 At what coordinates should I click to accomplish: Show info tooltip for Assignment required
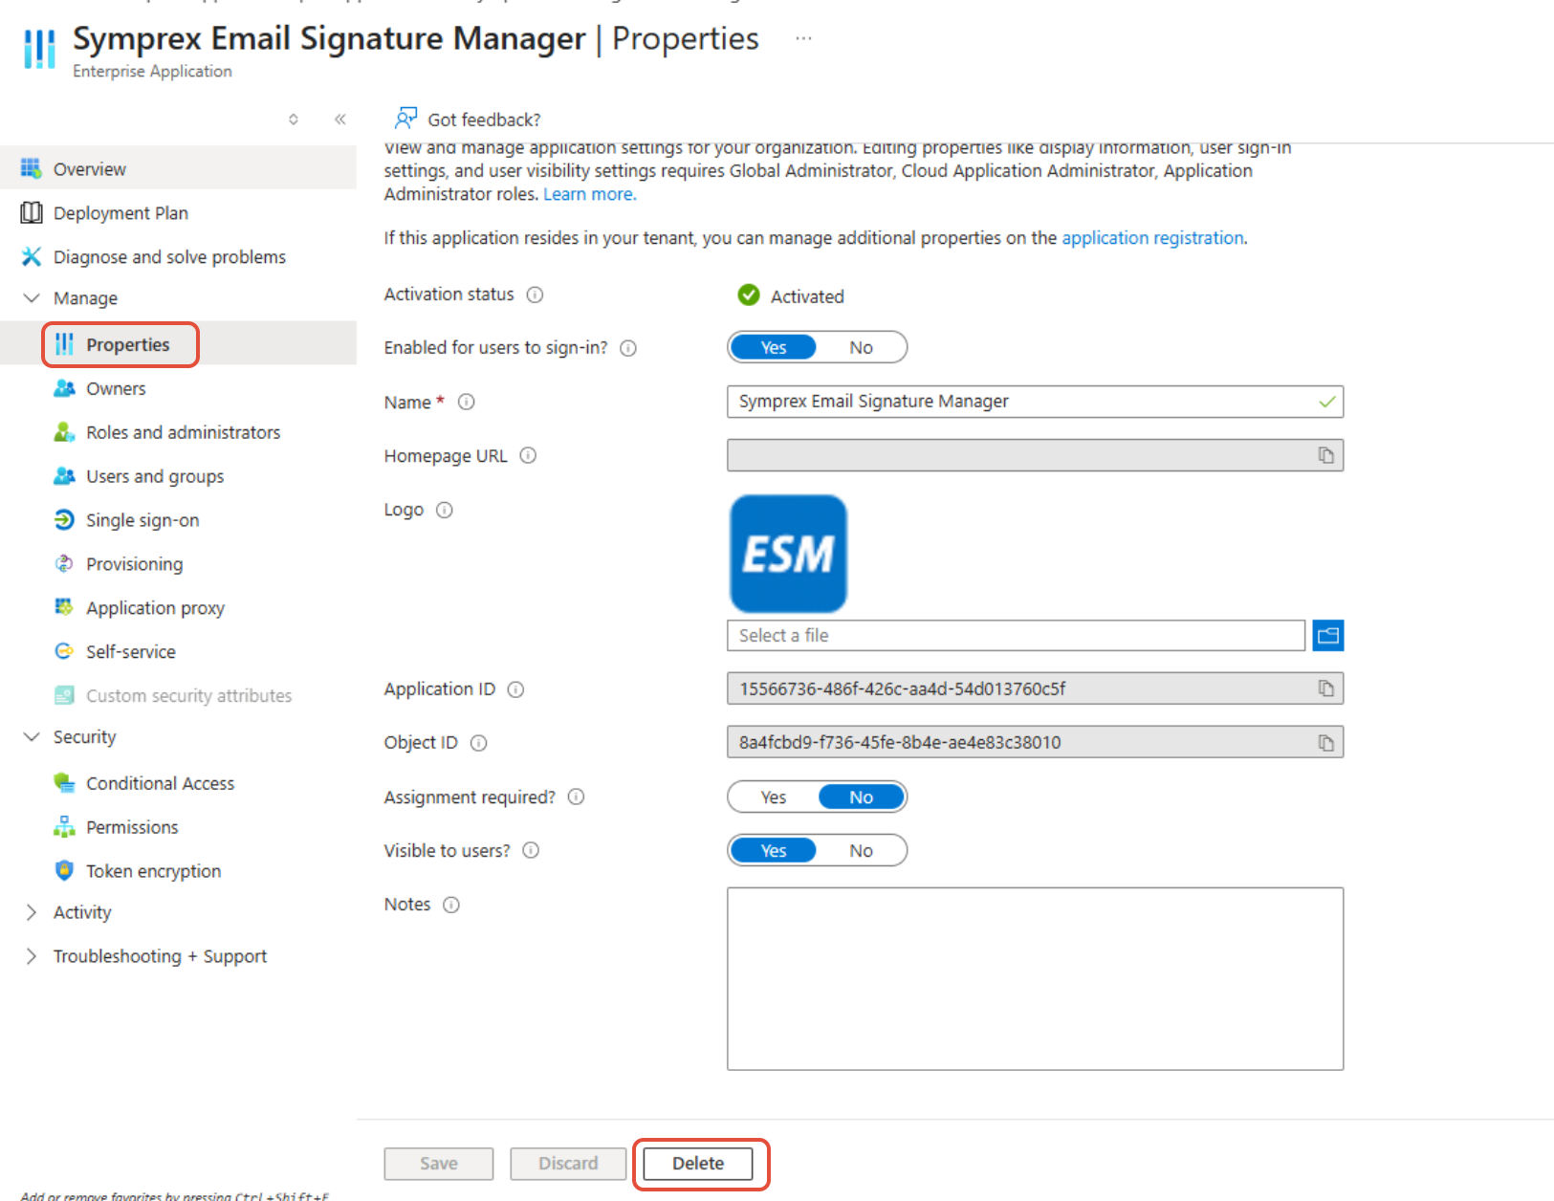577,797
